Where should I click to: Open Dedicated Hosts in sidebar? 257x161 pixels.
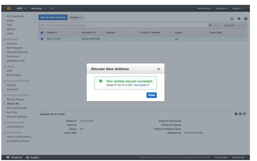click(x=15, y=61)
